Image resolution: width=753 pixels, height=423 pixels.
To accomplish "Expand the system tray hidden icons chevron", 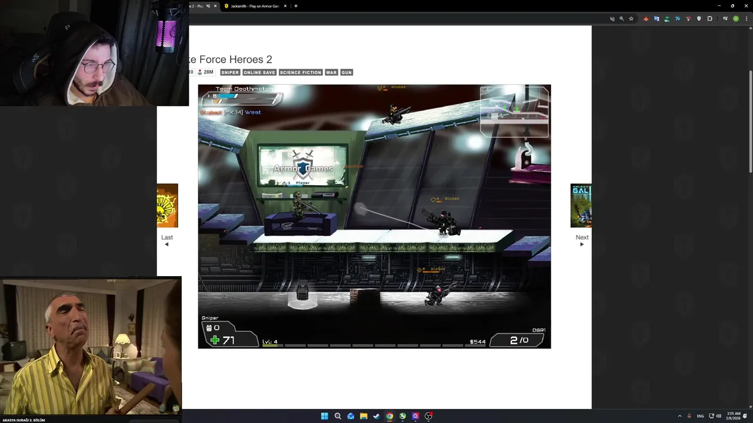I will (679, 416).
